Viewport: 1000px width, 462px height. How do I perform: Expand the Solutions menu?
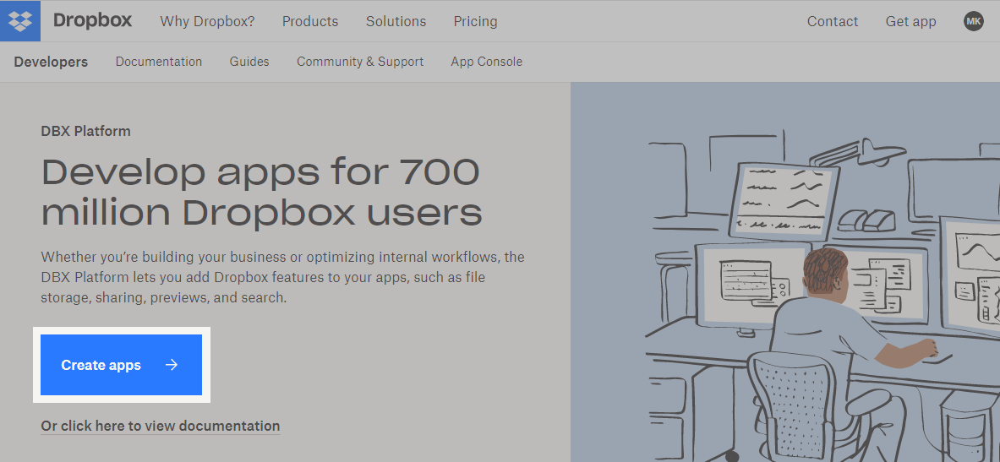[x=396, y=21]
